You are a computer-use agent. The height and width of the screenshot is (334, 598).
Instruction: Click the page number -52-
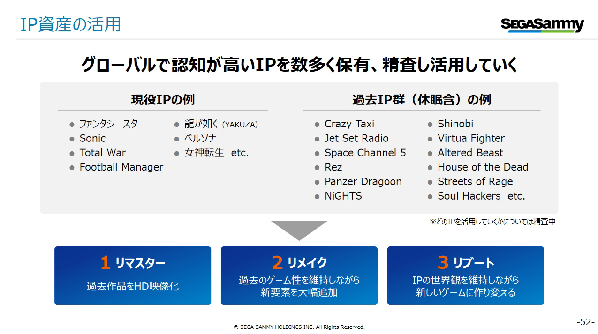(585, 322)
